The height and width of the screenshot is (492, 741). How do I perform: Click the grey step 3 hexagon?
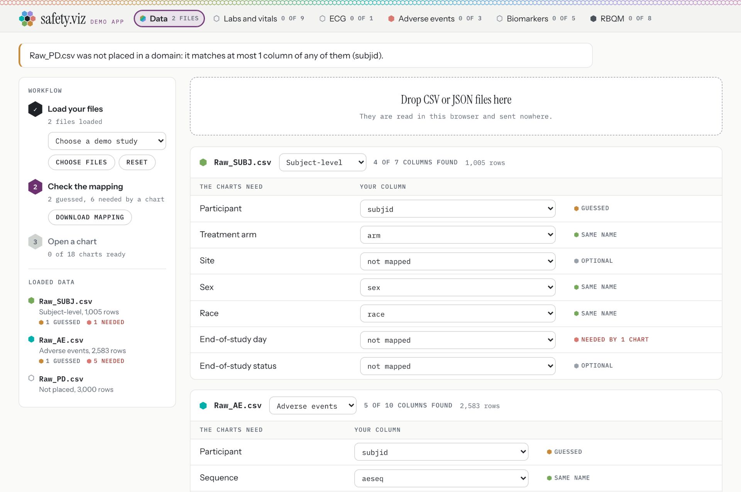35,242
